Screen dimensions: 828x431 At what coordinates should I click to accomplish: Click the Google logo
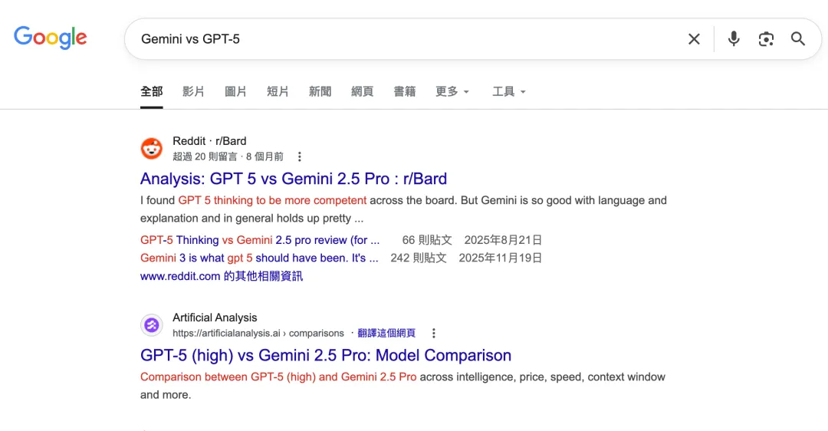(x=50, y=38)
